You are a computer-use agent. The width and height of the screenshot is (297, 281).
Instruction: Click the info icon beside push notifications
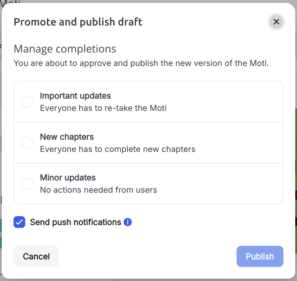pos(128,222)
